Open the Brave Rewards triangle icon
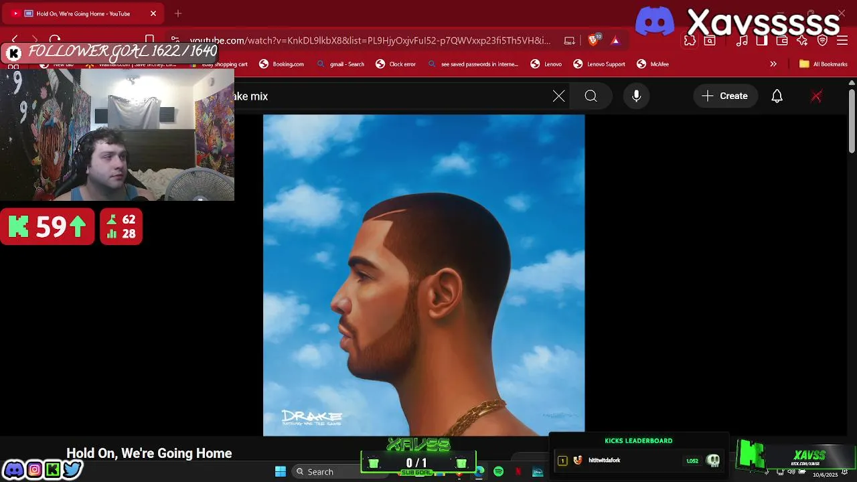Screen dimensions: 857x482 click(615, 41)
